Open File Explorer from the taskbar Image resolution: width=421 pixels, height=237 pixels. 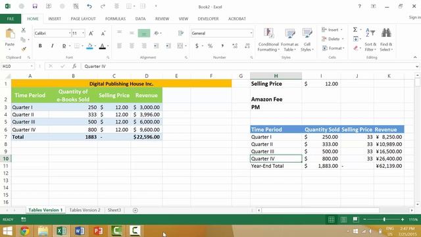tap(43, 231)
